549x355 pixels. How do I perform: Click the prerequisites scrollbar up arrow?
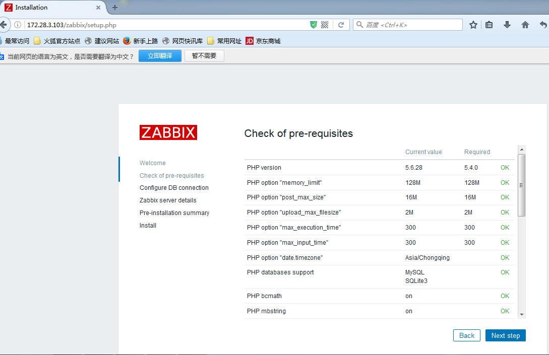[522, 150]
